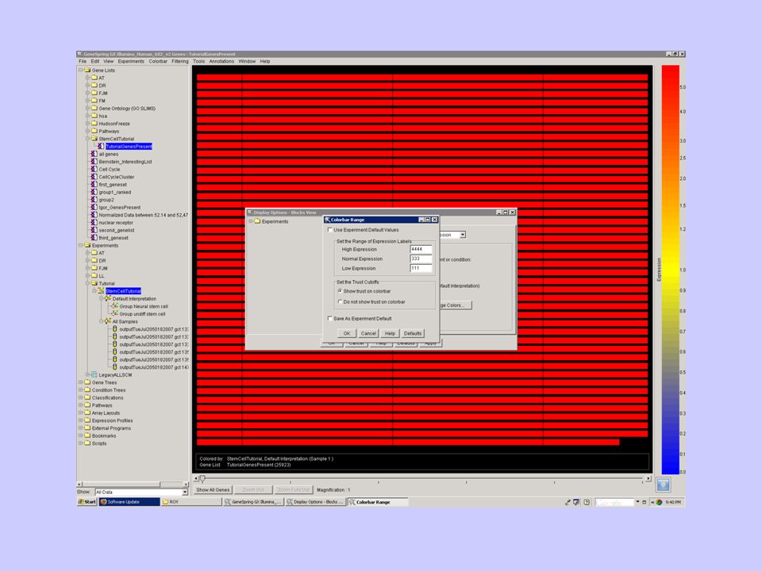Image resolution: width=762 pixels, height=571 pixels.
Task: Click the Igor_GenesPresent gene list icon
Action: [94, 207]
